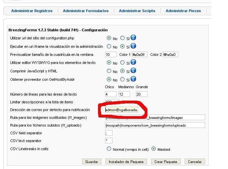228x169 pixels.
Task: Select Sí for Utilizar url del sitio
Action: click(x=122, y=38)
